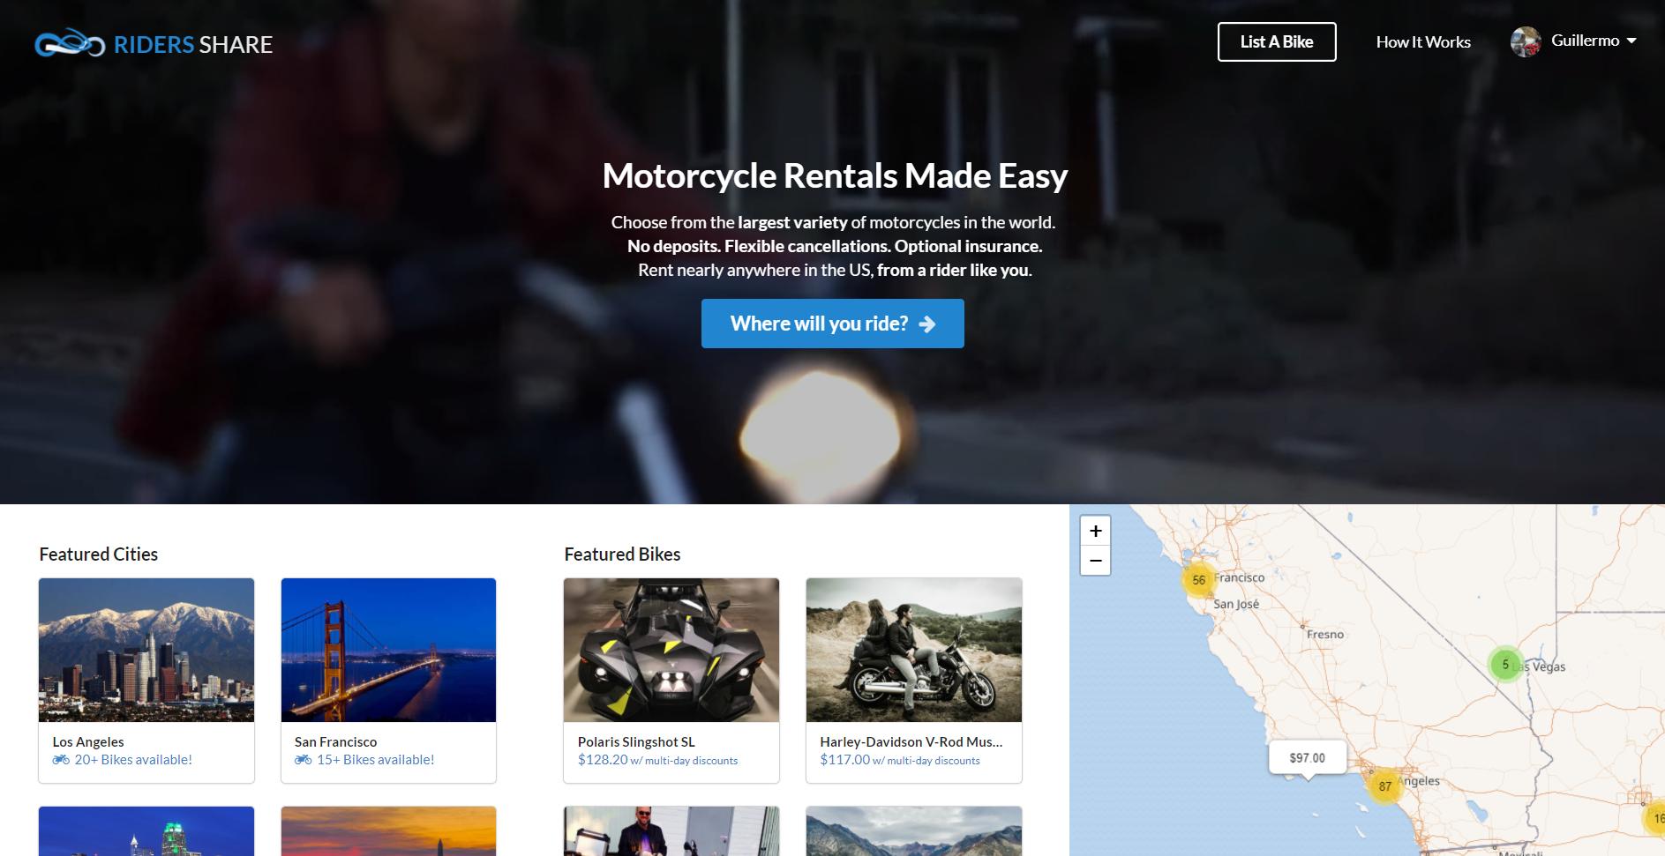Click the Los Angeles city name link
Viewport: 1665px width, 856px height.
click(x=88, y=742)
